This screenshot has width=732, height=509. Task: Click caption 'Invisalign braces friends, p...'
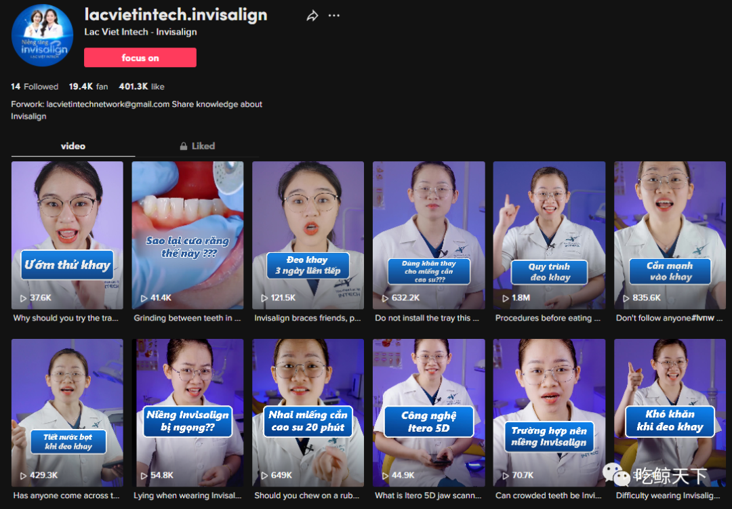(308, 318)
